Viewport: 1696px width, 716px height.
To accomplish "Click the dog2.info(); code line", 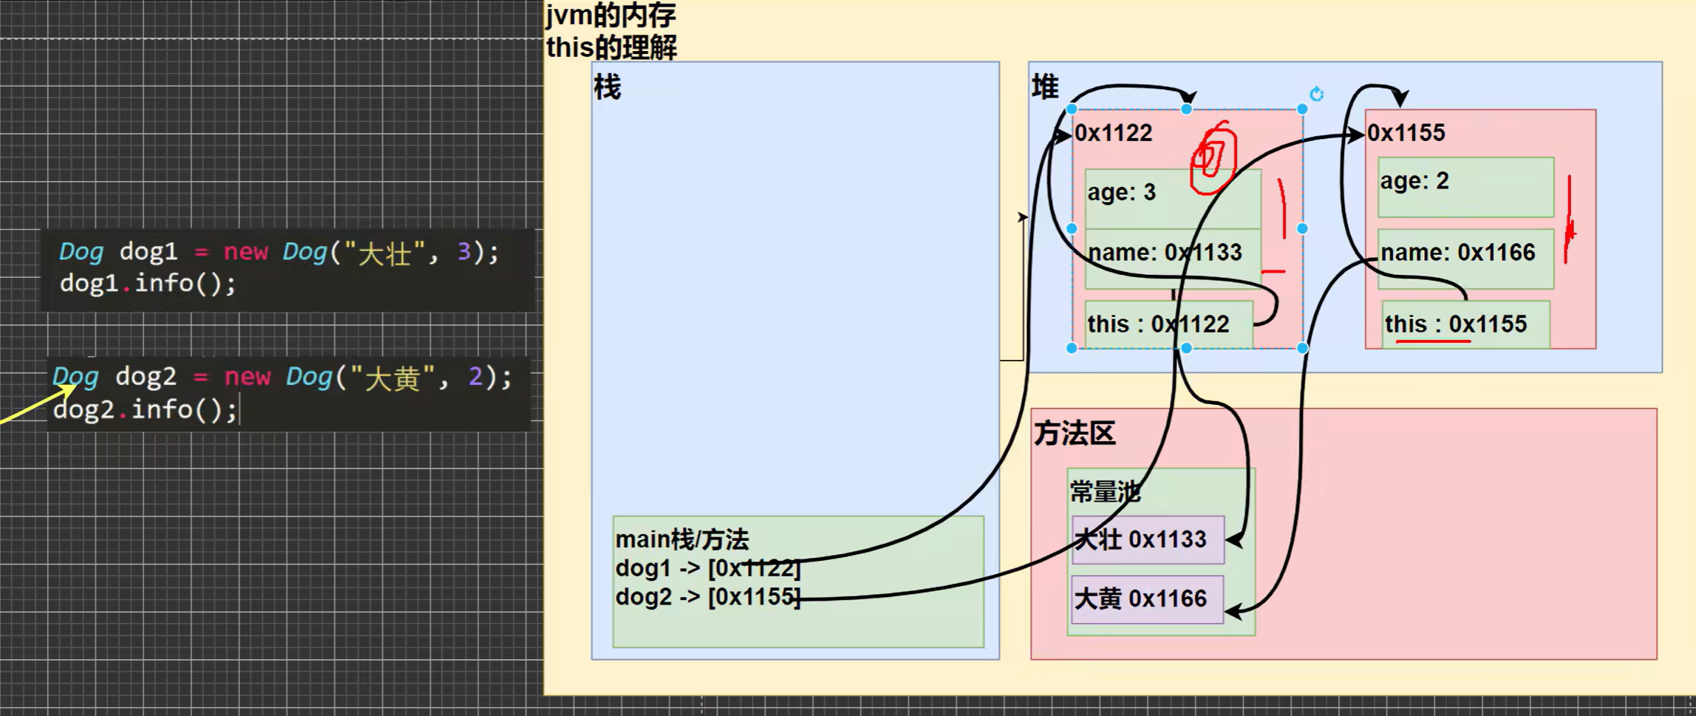I will (145, 409).
